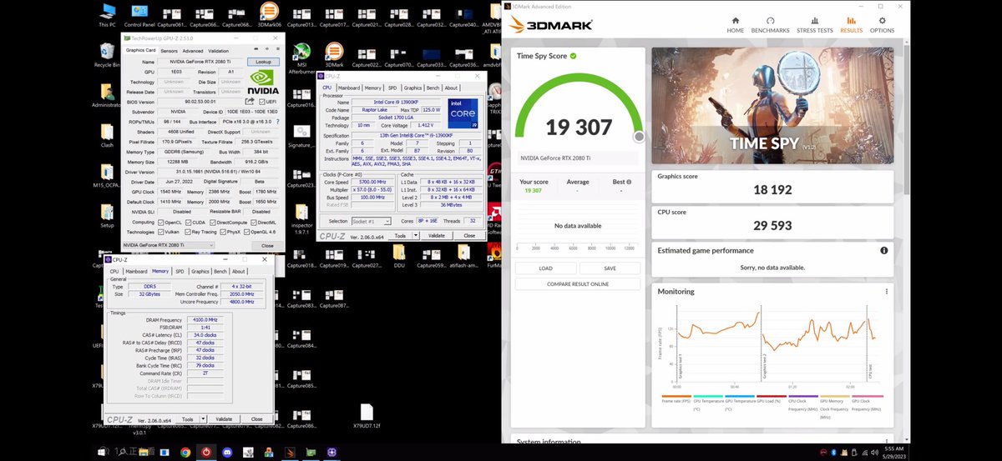Open Socket #1 selection dropdown in CPU-Z
This screenshot has height=461, width=1002.
pyautogui.click(x=371, y=222)
